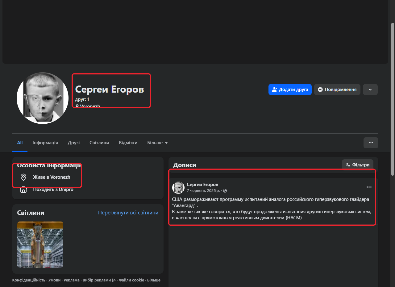Screen dimensions: 395x287
Task: Open the profile picture of Сергеи Егоров
Action: pyautogui.click(x=43, y=98)
